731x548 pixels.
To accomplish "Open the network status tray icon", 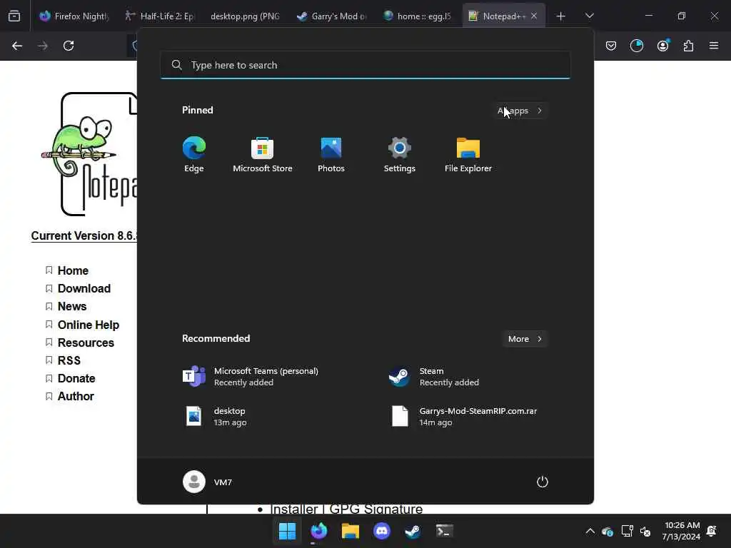I will (627, 531).
